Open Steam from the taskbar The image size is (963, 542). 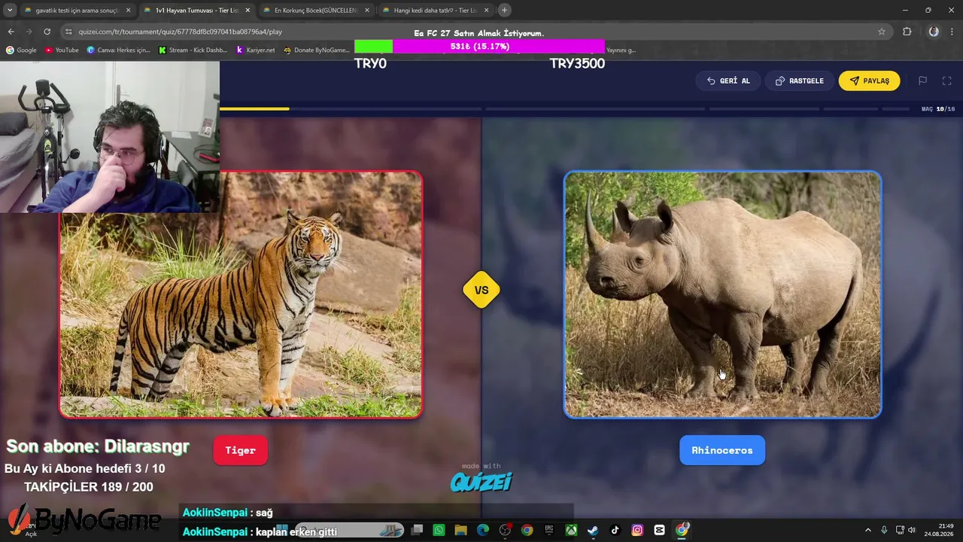(x=593, y=530)
